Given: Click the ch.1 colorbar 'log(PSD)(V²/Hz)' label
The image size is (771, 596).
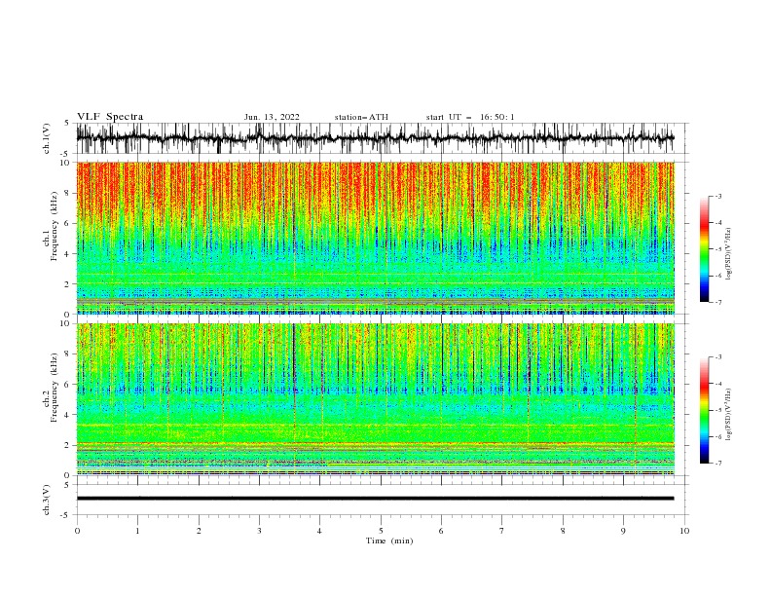Looking at the screenshot, I should (x=729, y=254).
